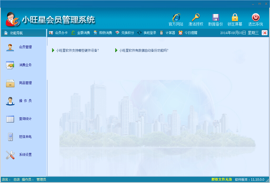Click the 金额消费 toolbar label
The height and width of the screenshot is (183, 270).
pyautogui.click(x=83, y=33)
